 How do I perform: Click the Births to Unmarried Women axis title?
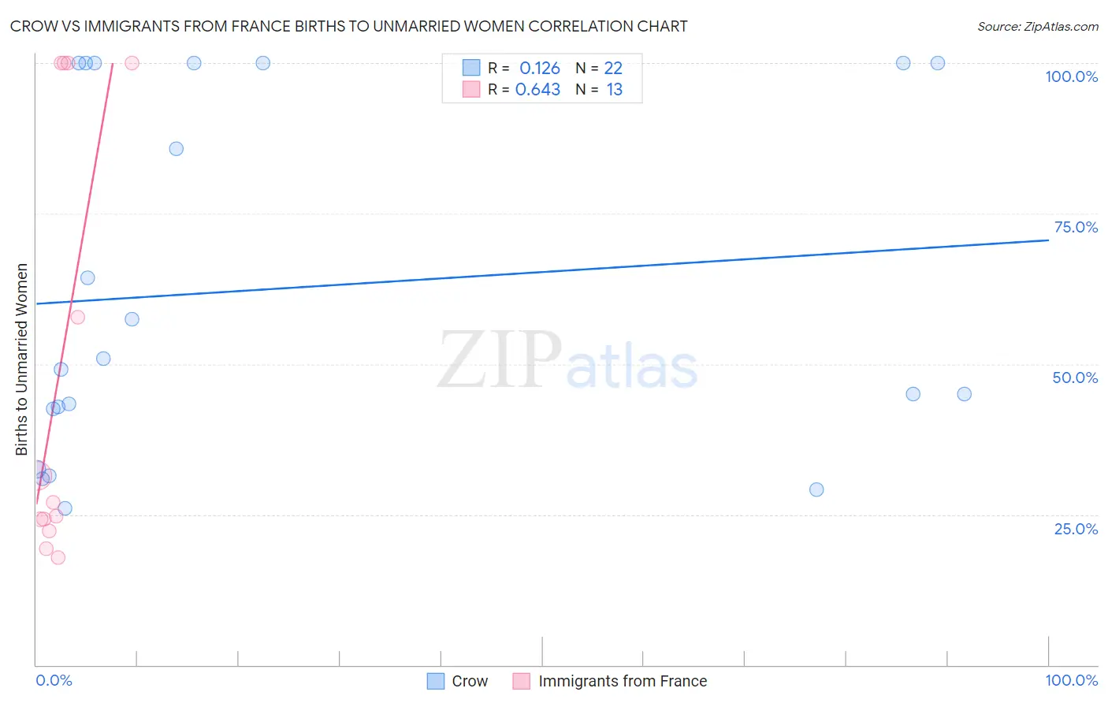pos(22,359)
